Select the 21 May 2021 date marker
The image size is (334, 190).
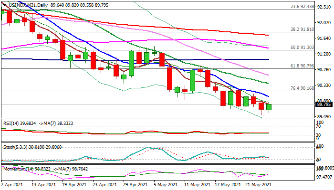258,185
